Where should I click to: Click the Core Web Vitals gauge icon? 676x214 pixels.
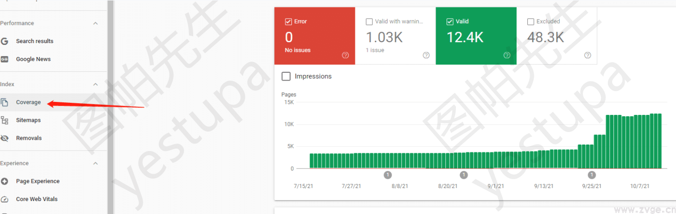coord(5,199)
